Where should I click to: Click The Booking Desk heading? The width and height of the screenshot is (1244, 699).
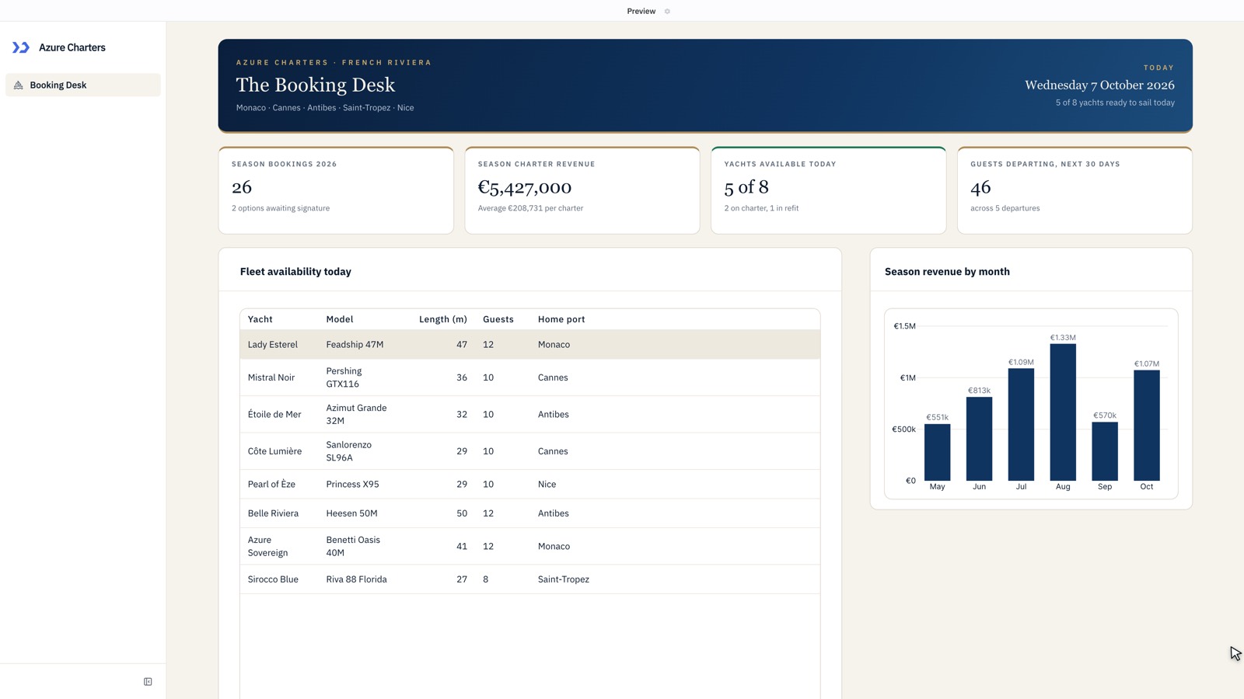click(x=316, y=85)
